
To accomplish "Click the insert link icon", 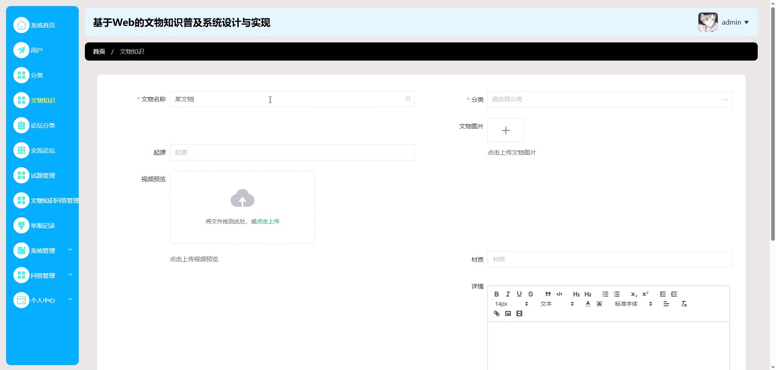I will [x=497, y=313].
